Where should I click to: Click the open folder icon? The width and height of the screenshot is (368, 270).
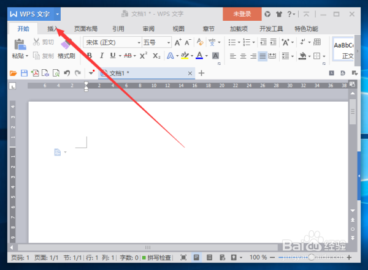point(13,73)
